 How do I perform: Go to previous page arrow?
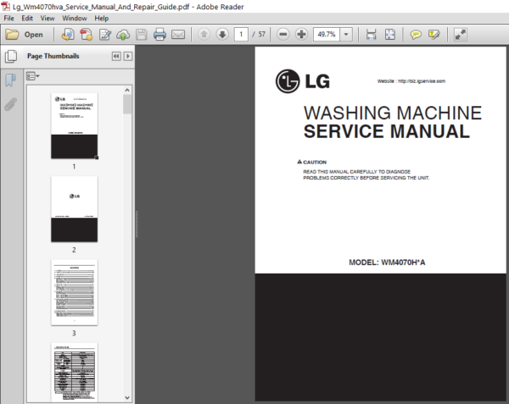pos(204,34)
